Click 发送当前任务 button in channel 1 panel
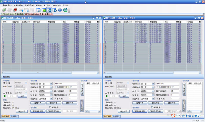Screen dimensions: 205x122 38,111
